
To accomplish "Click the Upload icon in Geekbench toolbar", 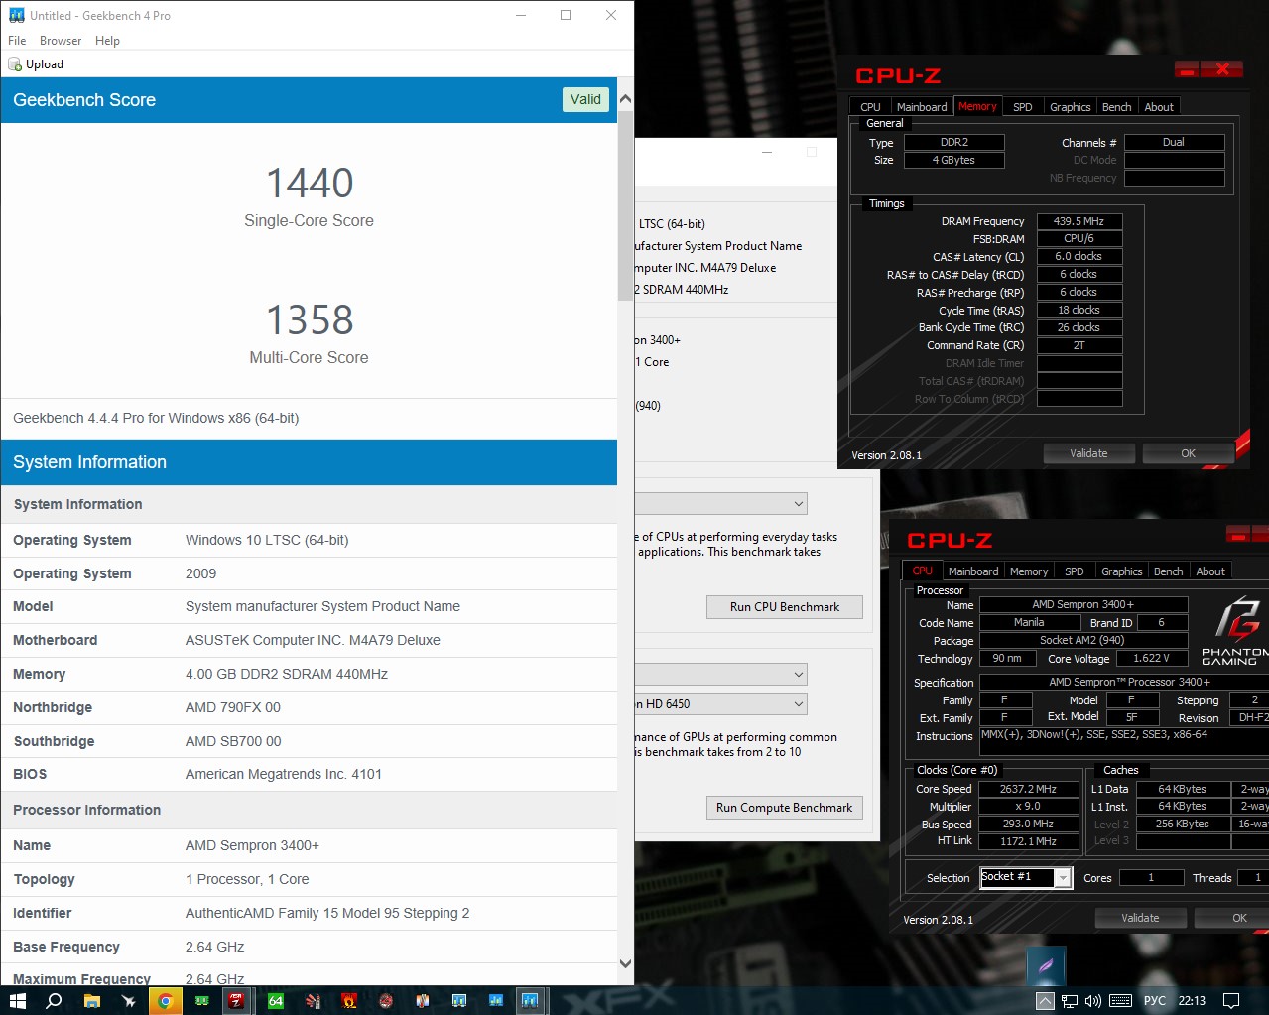I will (15, 64).
